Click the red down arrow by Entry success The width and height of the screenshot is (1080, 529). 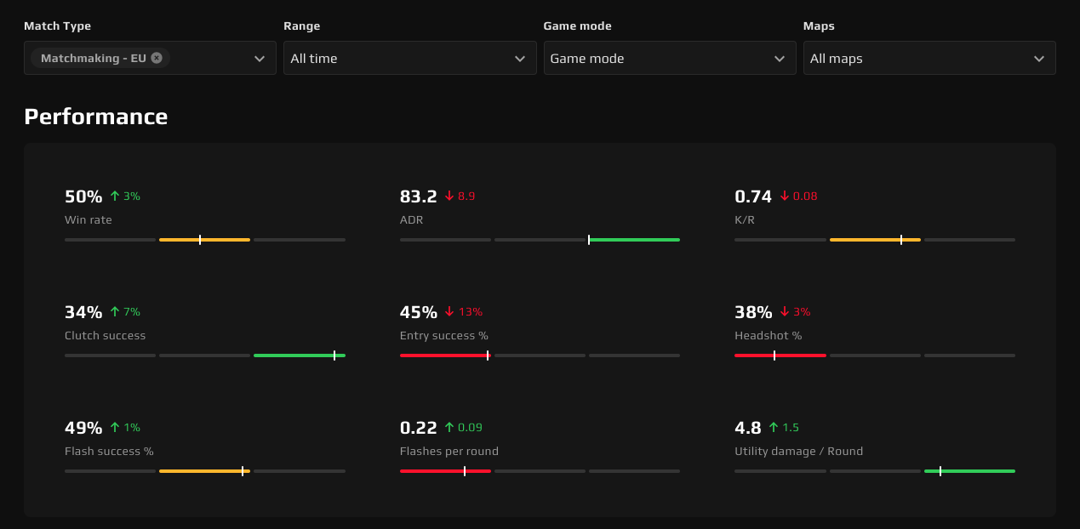coord(449,312)
